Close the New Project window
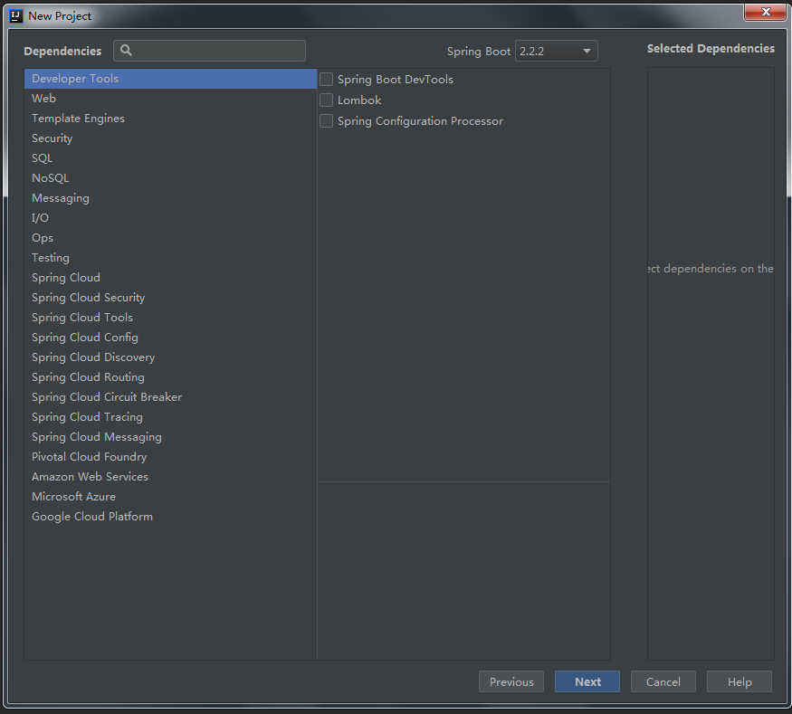The image size is (792, 714). (x=765, y=12)
